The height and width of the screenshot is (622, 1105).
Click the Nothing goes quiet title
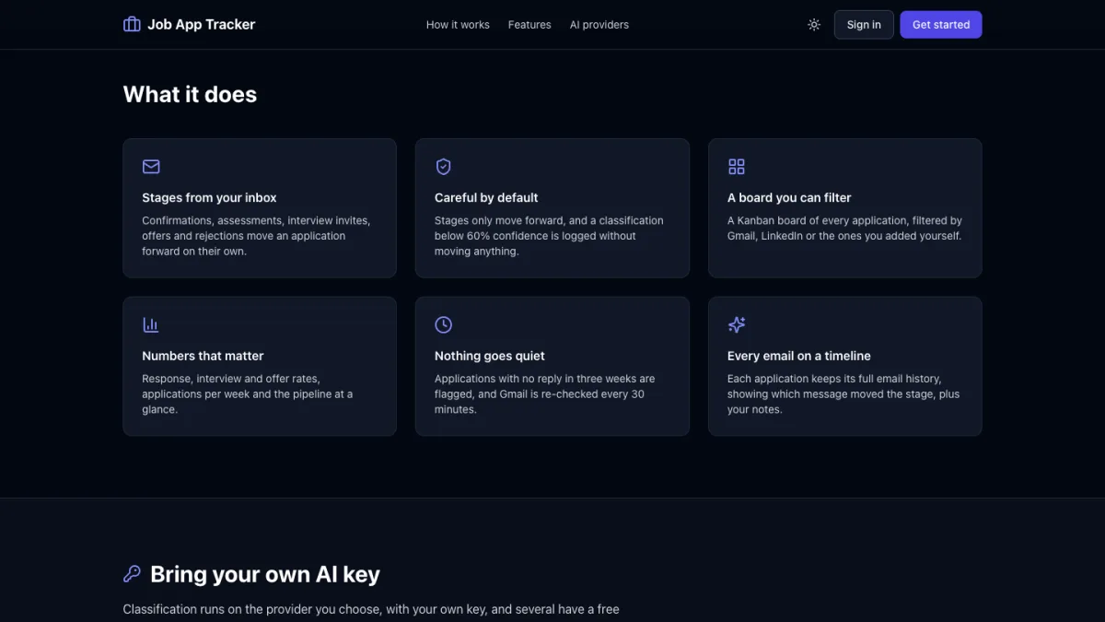coord(490,356)
